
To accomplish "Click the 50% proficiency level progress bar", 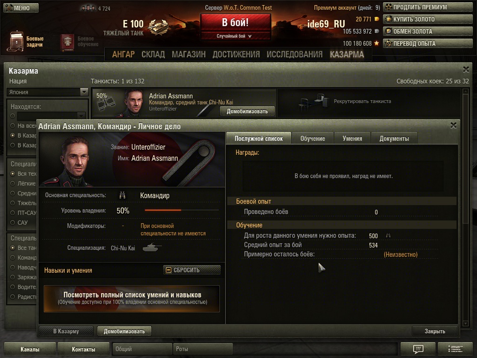I will 182,210.
